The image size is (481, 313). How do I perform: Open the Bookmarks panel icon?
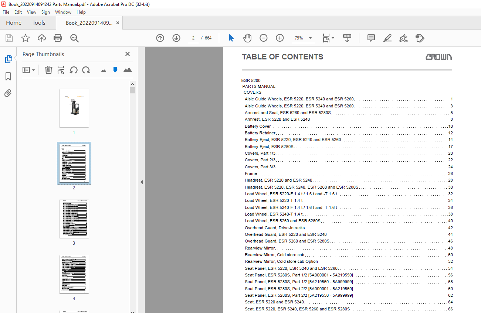point(8,76)
